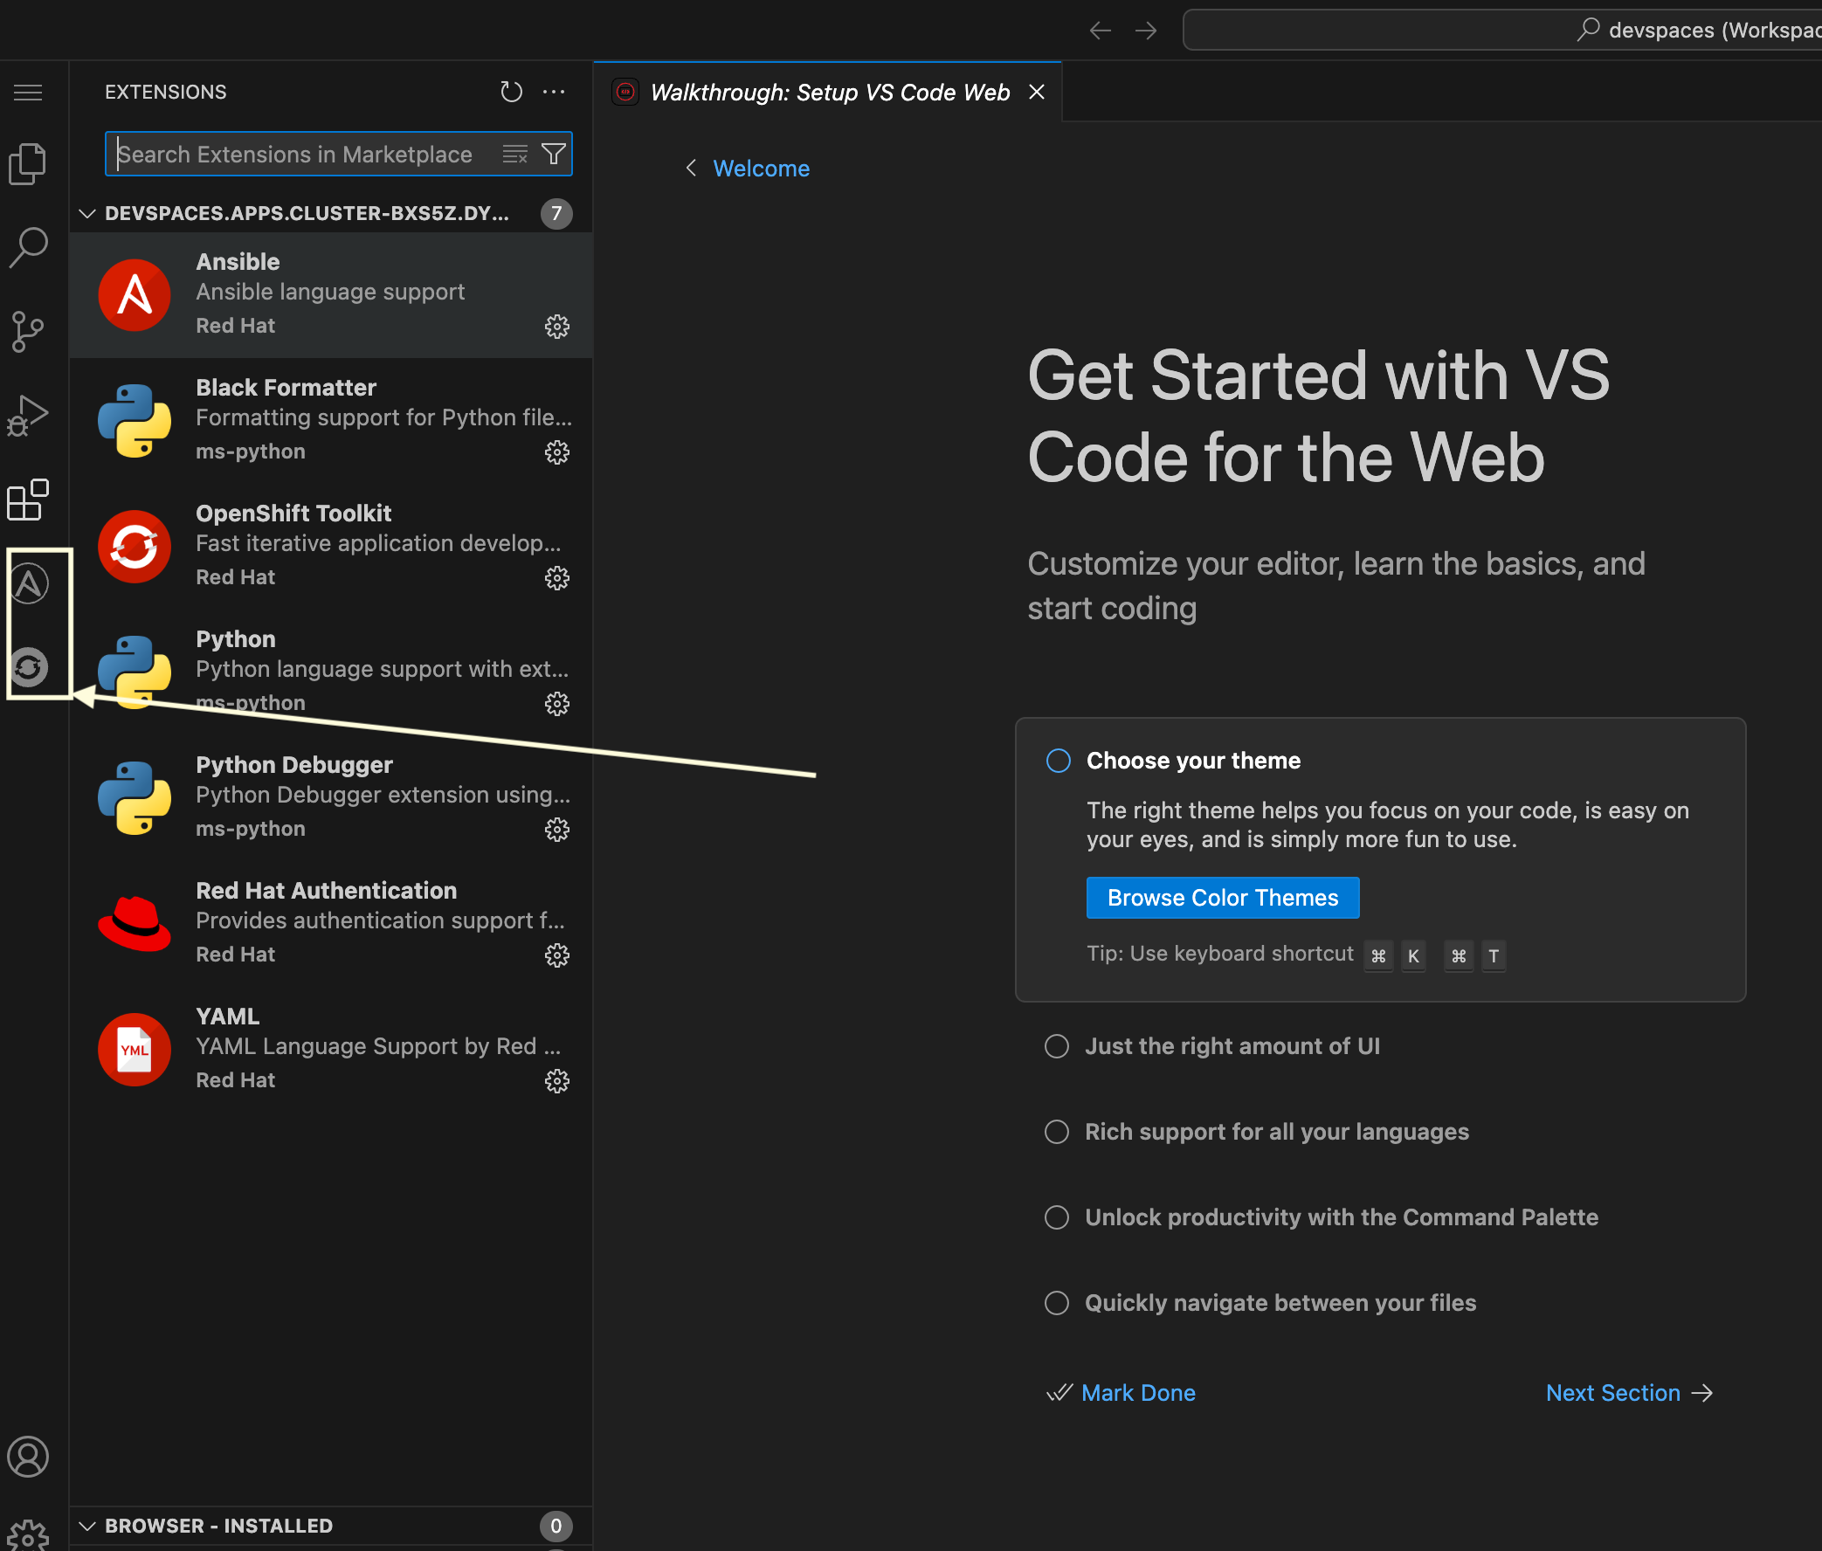Collapse the DEVSPACES.APPS.CLUSTER extensions section
Viewport: 1822px width, 1551px height.
click(87, 213)
